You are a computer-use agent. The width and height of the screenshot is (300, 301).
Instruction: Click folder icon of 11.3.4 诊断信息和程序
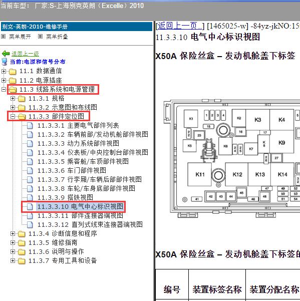point(22,234)
